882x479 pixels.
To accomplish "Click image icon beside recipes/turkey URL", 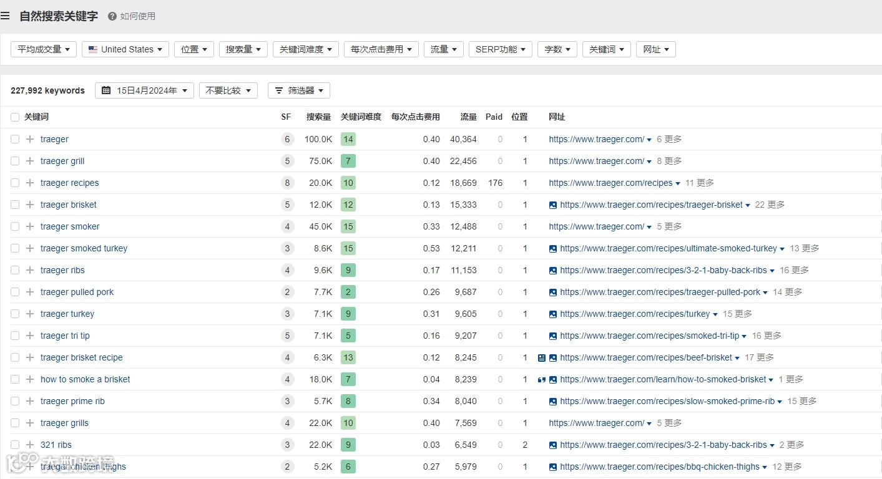I will coord(552,314).
